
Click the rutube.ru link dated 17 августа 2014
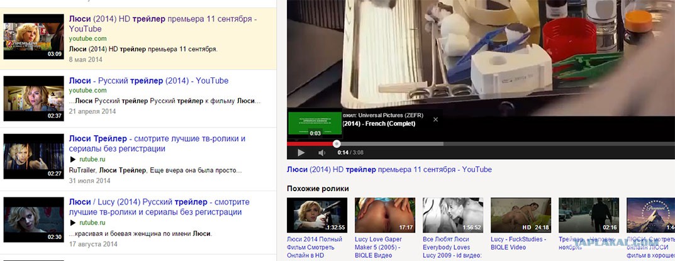pyautogui.click(x=92, y=223)
